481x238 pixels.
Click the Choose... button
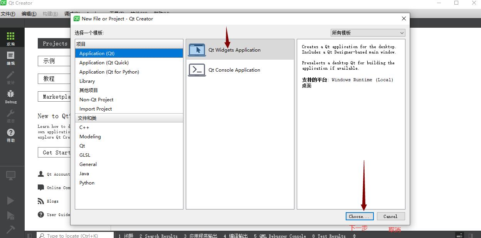point(360,216)
